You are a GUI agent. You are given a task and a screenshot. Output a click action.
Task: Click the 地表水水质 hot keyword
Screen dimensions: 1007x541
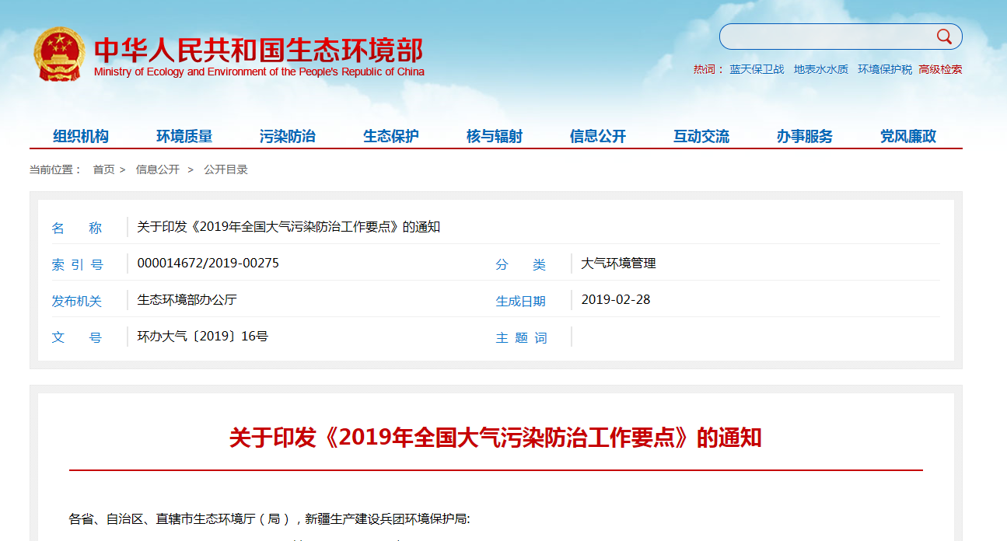point(820,69)
